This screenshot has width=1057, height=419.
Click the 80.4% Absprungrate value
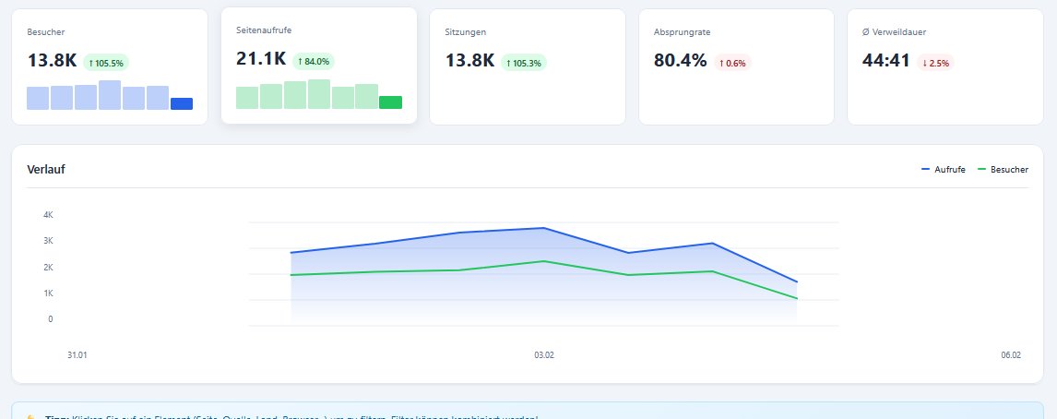[680, 60]
